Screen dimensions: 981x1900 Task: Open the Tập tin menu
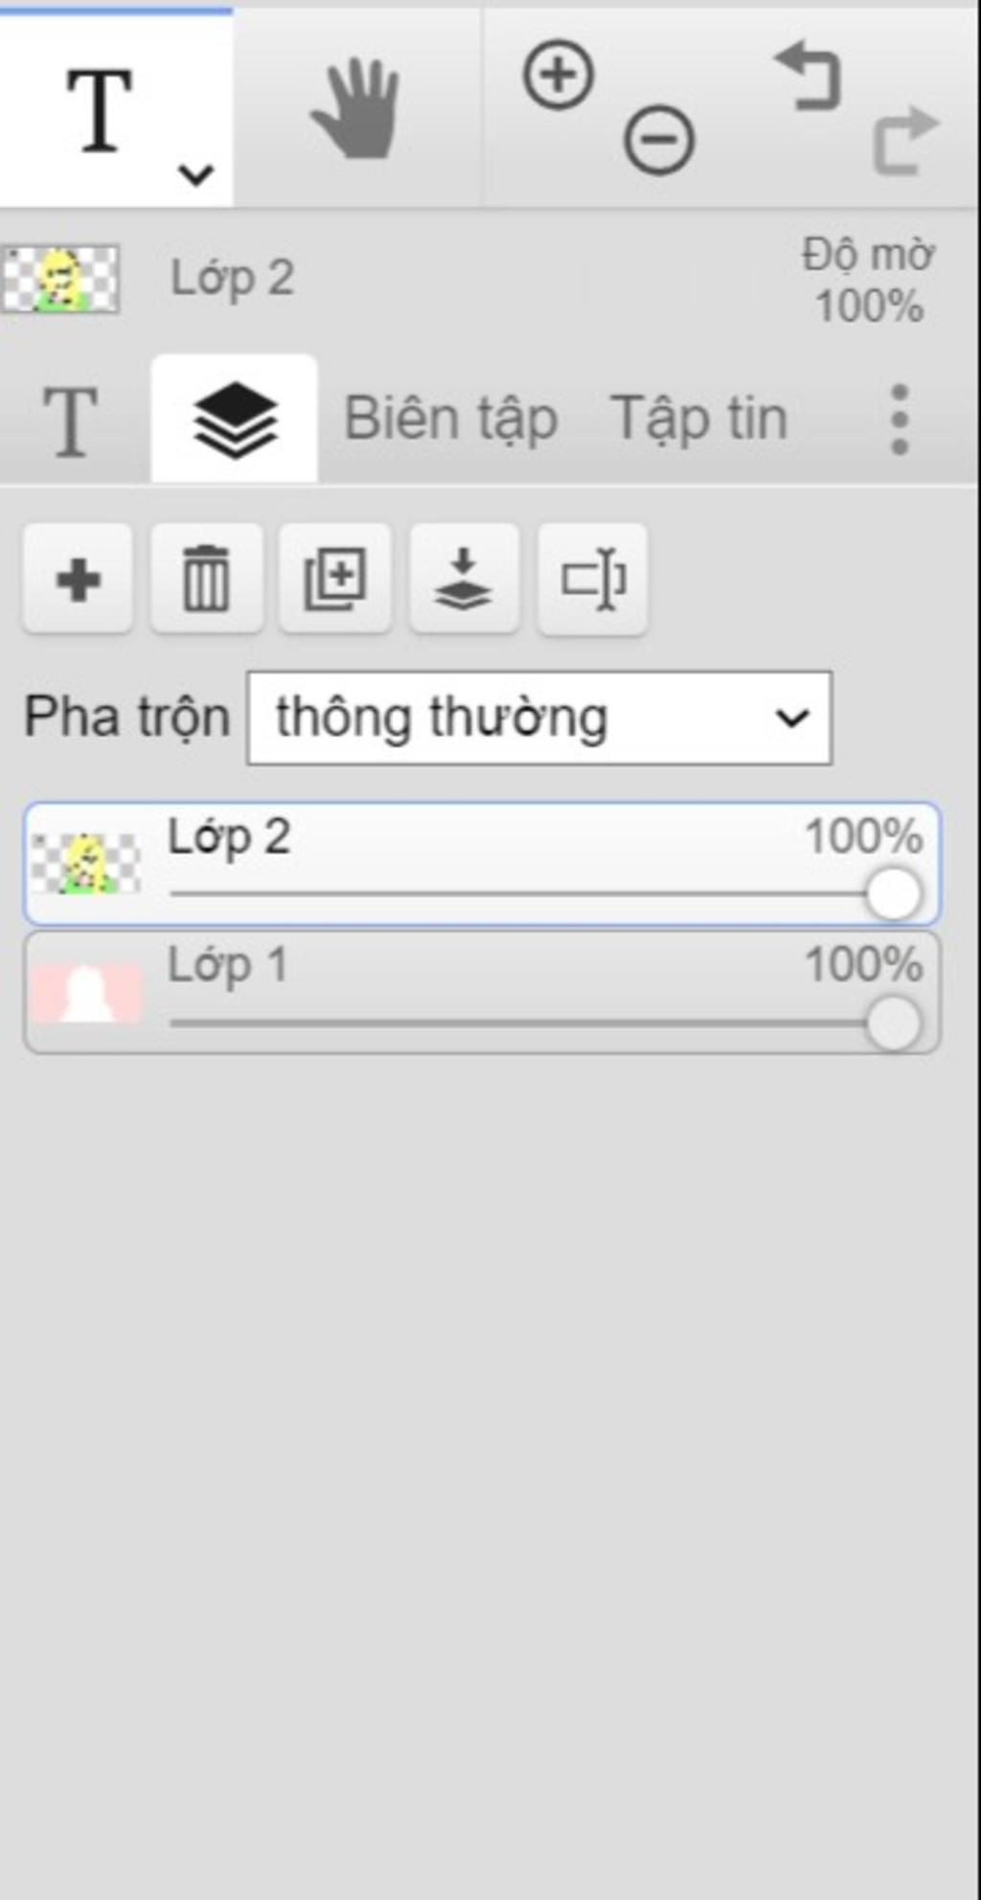[x=699, y=420]
